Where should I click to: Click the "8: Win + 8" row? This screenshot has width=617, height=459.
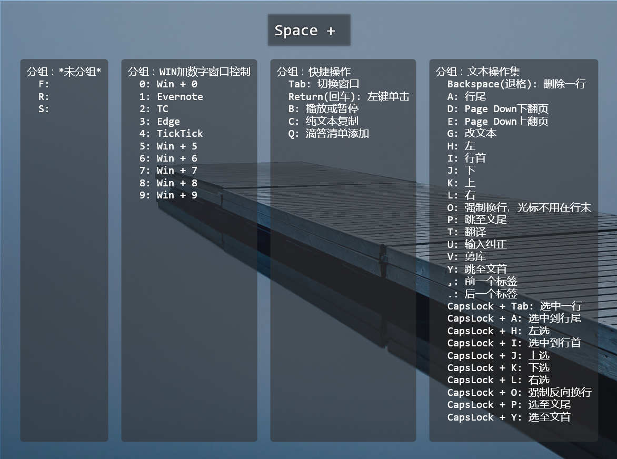[x=168, y=183]
